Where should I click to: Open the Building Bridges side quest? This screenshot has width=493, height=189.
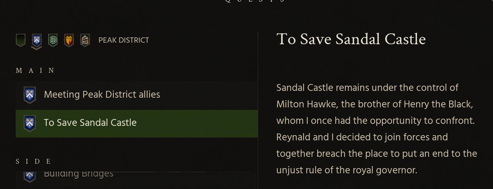pos(78,175)
